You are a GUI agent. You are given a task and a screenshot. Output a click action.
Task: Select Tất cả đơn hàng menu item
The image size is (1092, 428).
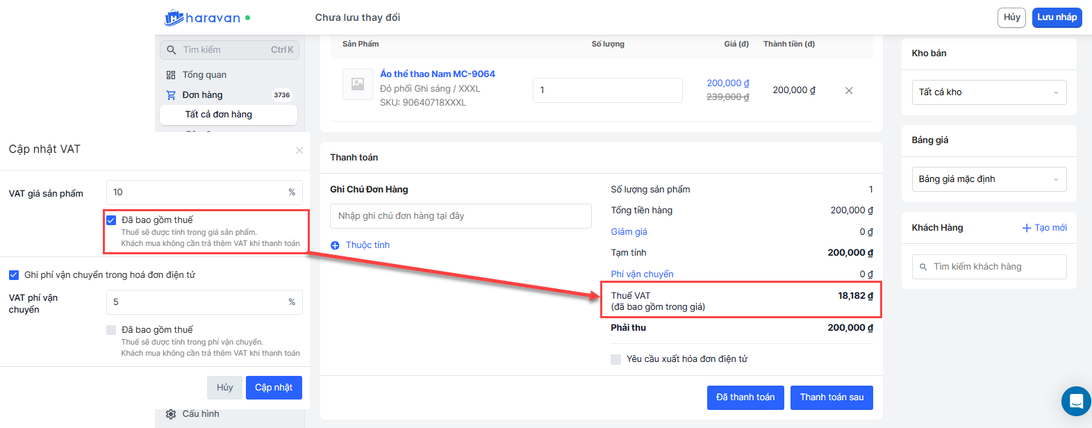[x=219, y=115]
